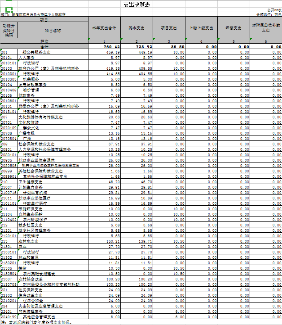282x325 pixels.
Task: Select the 合计 row label cell
Action: [x=44, y=47]
